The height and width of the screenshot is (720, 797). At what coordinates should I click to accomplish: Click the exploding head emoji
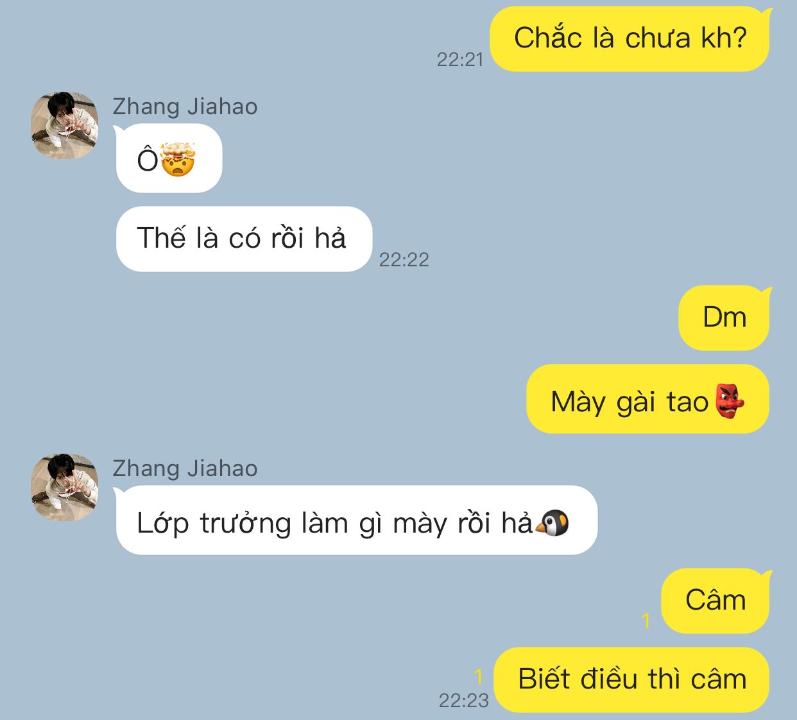click(x=177, y=160)
